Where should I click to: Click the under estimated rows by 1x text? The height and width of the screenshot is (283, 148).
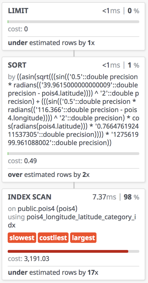pos(51,43)
